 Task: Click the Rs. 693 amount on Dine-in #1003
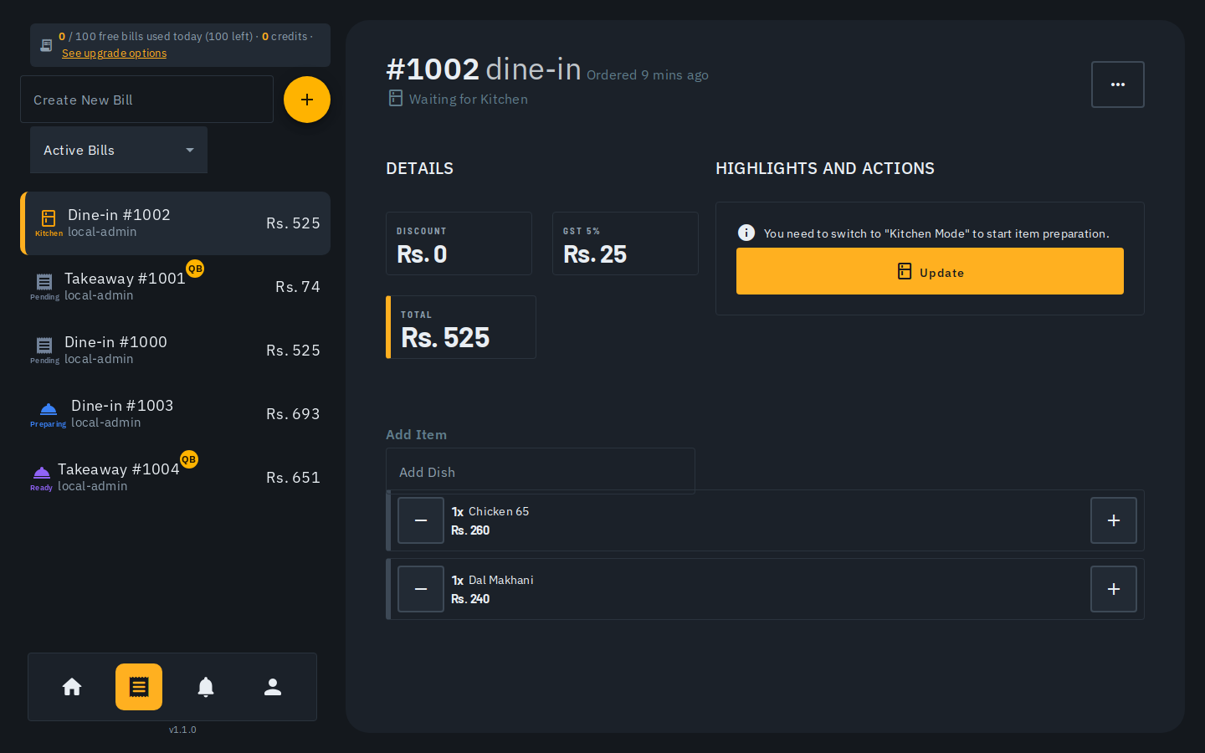[293, 414]
